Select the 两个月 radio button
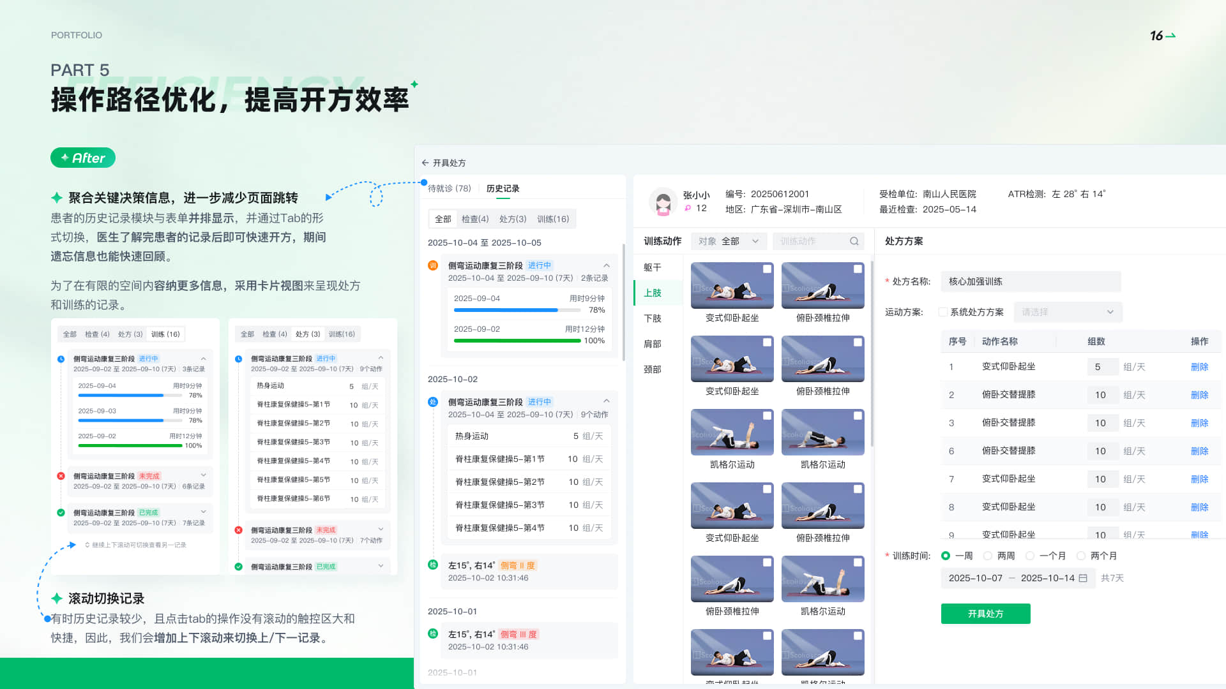The height and width of the screenshot is (689, 1226). coord(1081,556)
